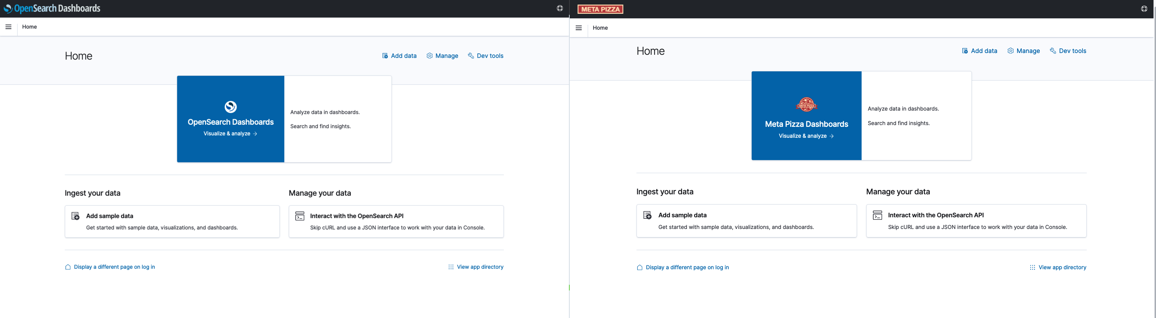Click the Meta Pizza round logo on blue card
This screenshot has width=1156, height=318.
tap(806, 105)
